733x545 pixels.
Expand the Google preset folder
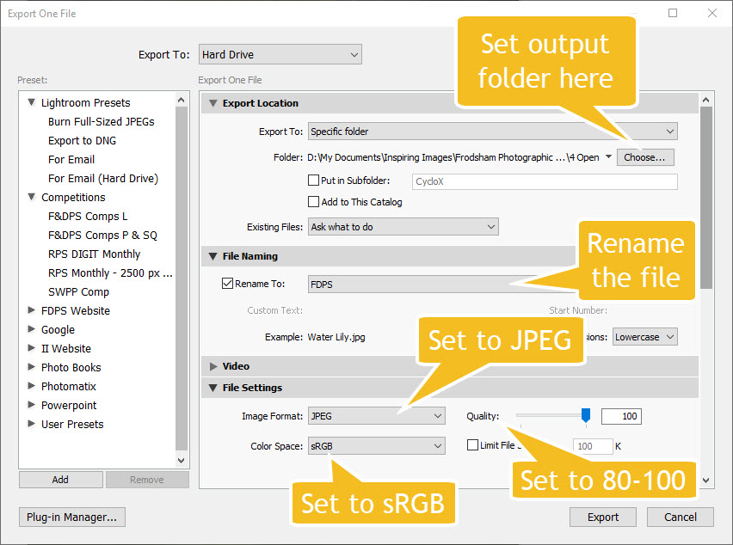coord(31,329)
